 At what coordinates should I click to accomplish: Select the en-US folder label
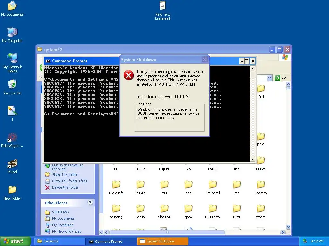[x=140, y=169]
